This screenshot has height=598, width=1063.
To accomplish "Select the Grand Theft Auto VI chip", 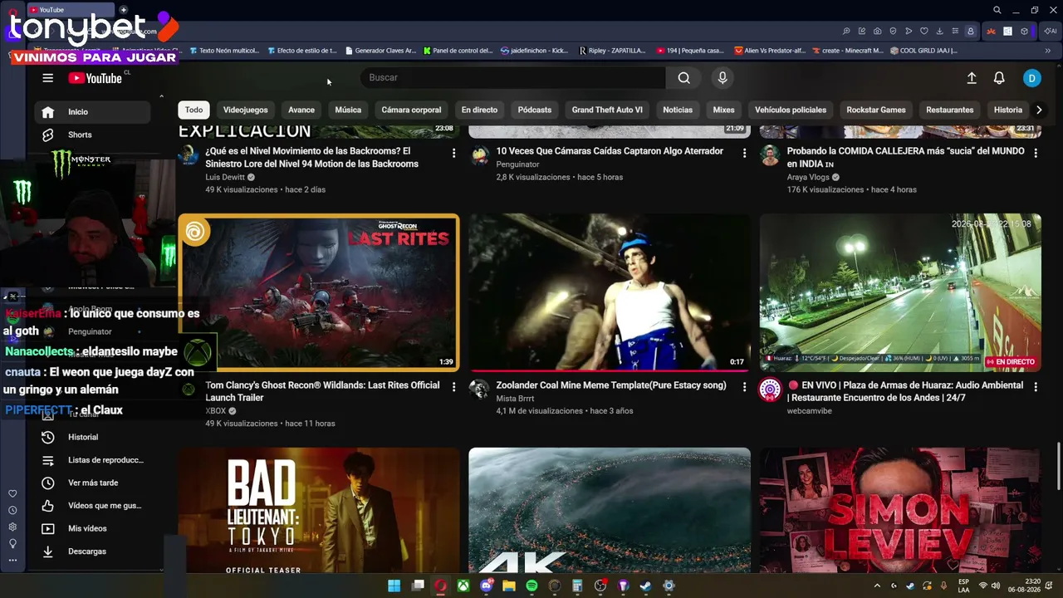I will [x=607, y=110].
